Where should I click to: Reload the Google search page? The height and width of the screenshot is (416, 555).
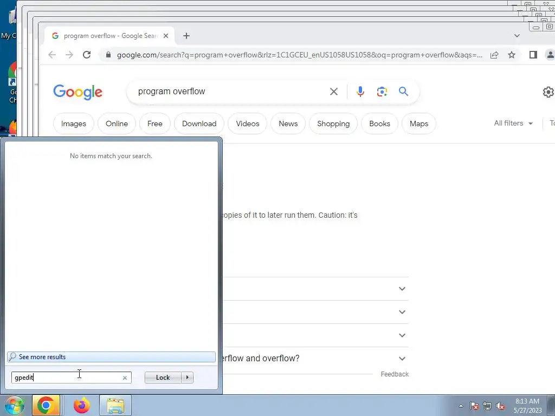tap(87, 55)
